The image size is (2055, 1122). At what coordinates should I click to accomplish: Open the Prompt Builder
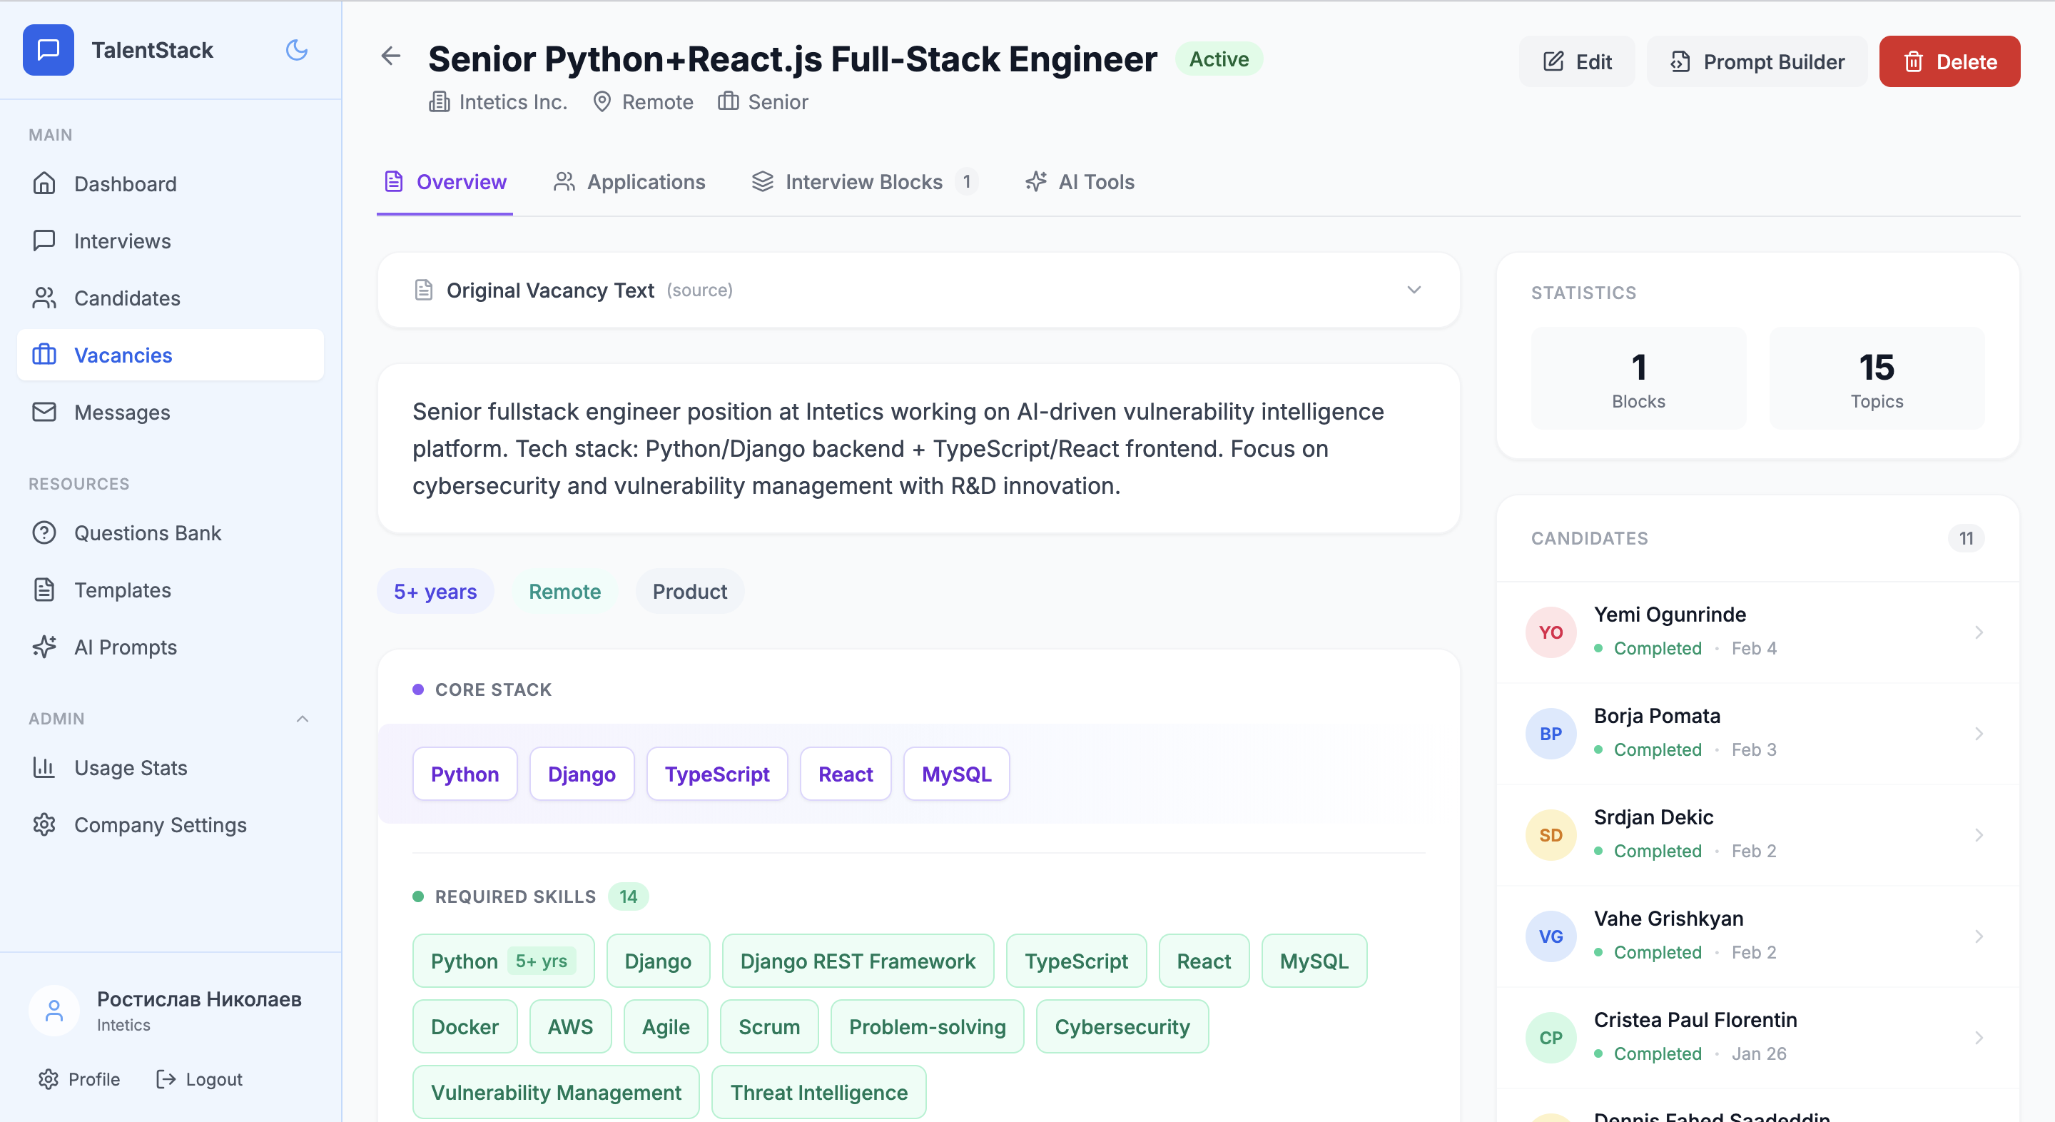pyautogui.click(x=1757, y=61)
